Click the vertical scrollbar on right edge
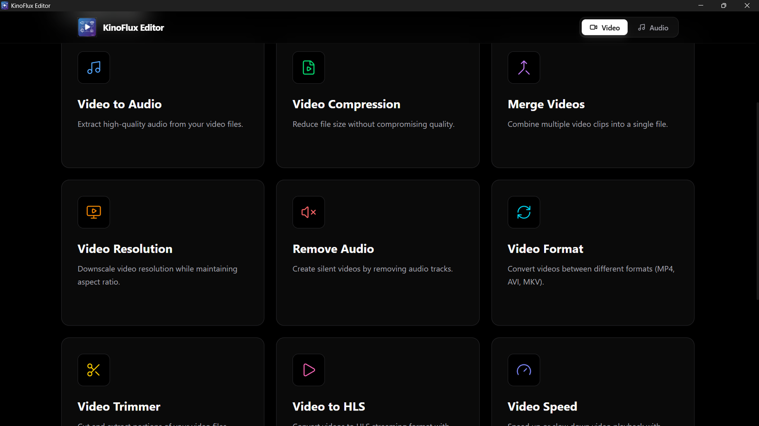 [757, 199]
